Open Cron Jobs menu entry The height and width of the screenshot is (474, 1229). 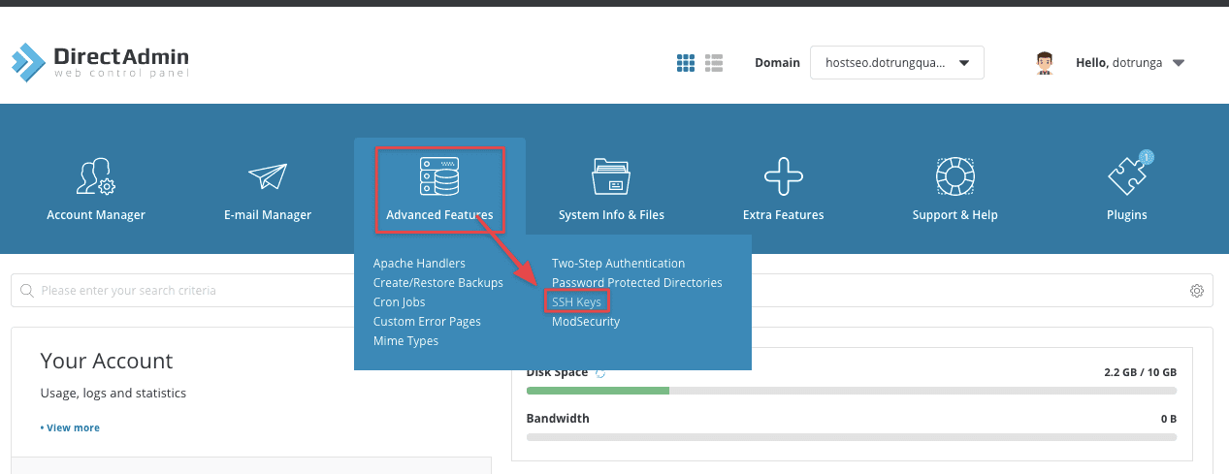pyautogui.click(x=399, y=302)
